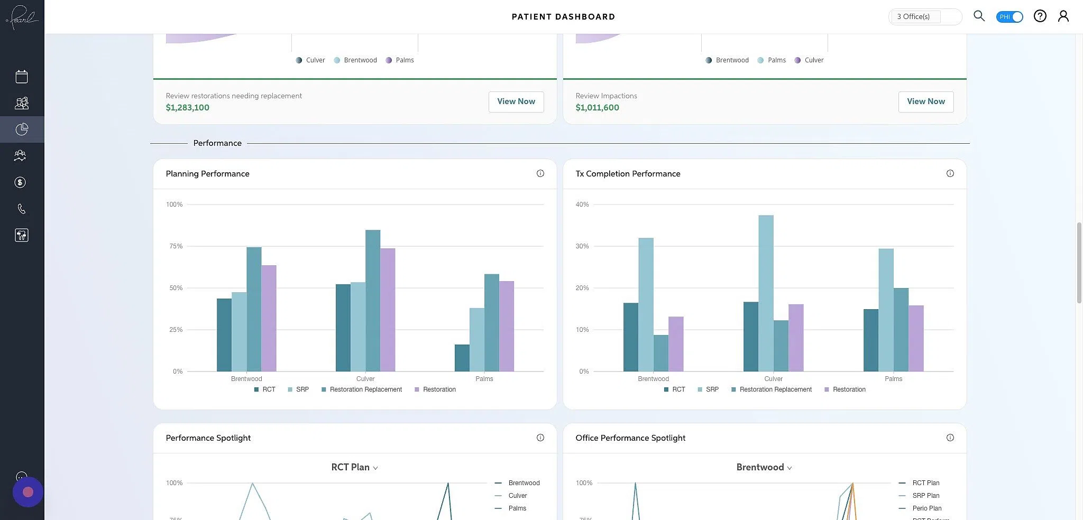Expand the RCT Plan dropdown in Performance Spotlight
The image size is (1083, 520).
click(354, 467)
